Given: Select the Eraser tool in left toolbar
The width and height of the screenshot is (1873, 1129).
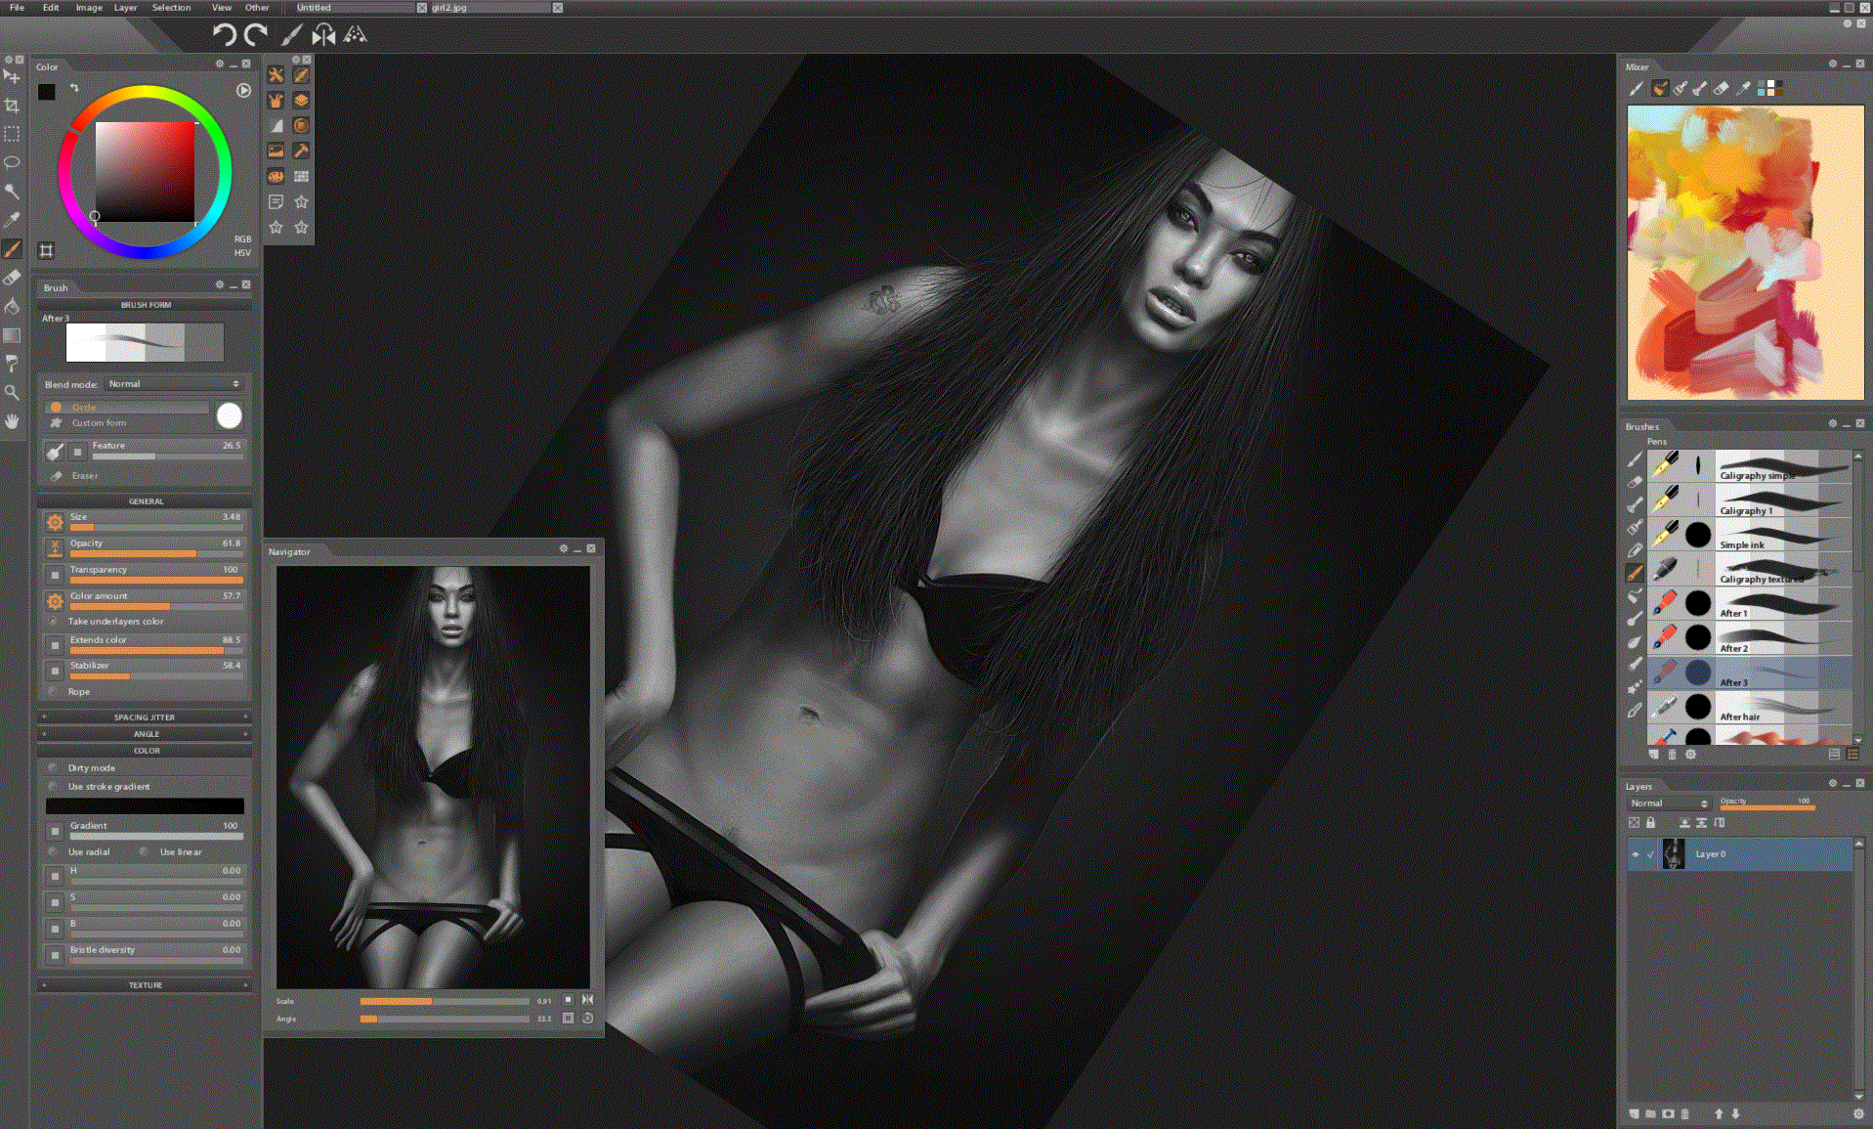Looking at the screenshot, I should click(12, 278).
